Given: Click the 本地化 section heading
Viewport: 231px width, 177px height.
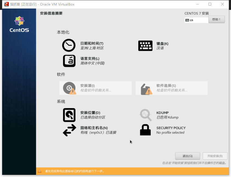Looking at the screenshot, I should tap(63, 32).
